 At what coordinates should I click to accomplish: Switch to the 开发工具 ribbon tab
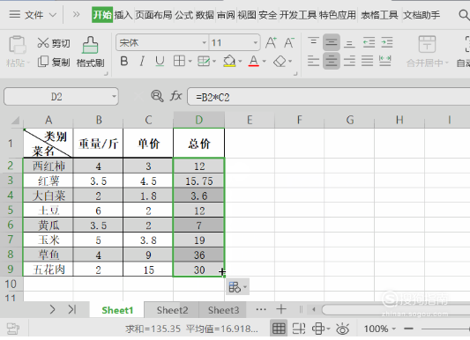pyautogui.click(x=298, y=15)
